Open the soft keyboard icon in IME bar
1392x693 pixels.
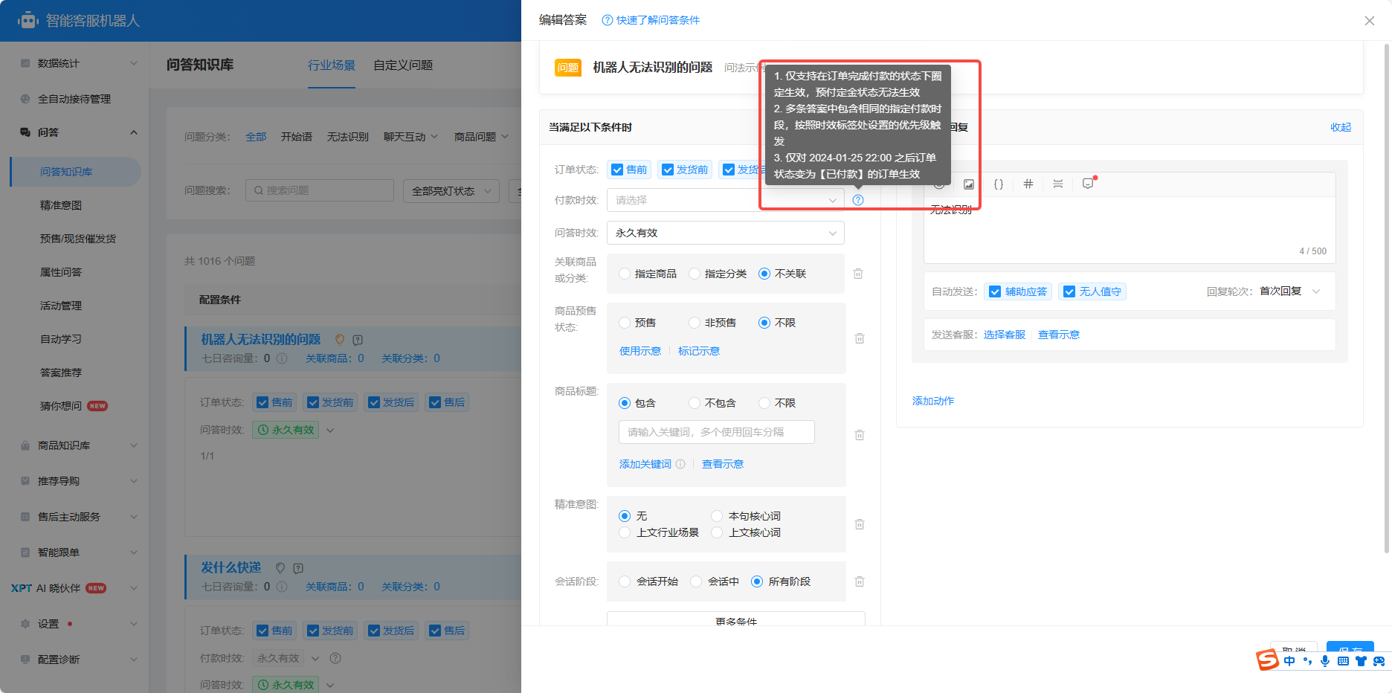[x=1343, y=661]
